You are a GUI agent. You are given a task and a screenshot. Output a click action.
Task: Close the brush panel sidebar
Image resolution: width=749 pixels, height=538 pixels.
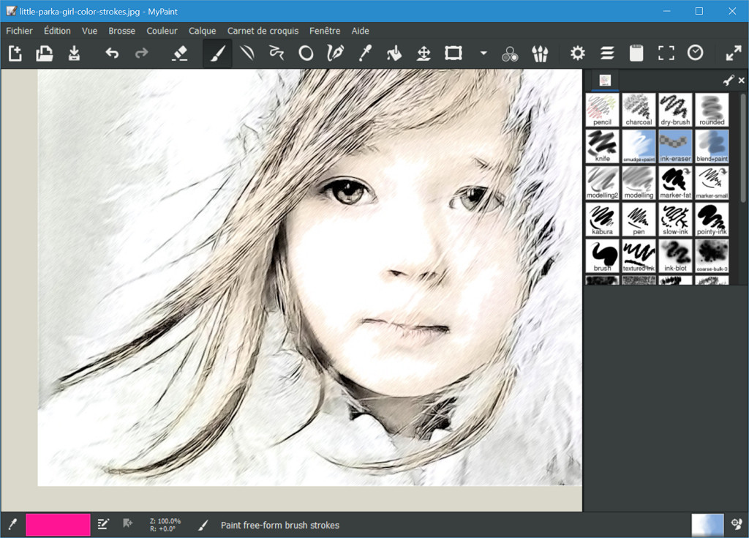click(742, 81)
